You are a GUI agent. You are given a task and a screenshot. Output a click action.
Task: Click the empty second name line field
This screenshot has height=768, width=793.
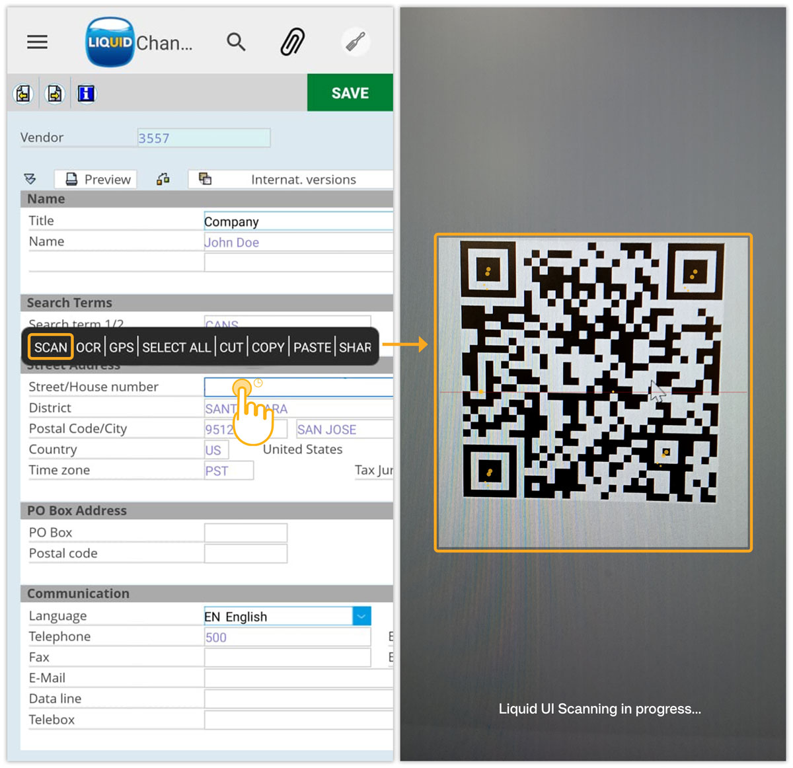[299, 262]
